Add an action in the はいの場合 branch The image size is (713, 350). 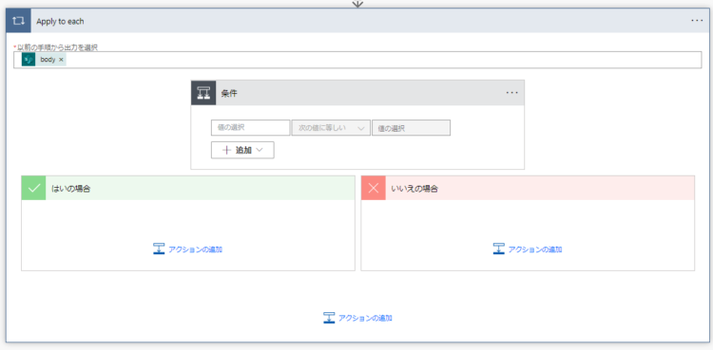188,249
